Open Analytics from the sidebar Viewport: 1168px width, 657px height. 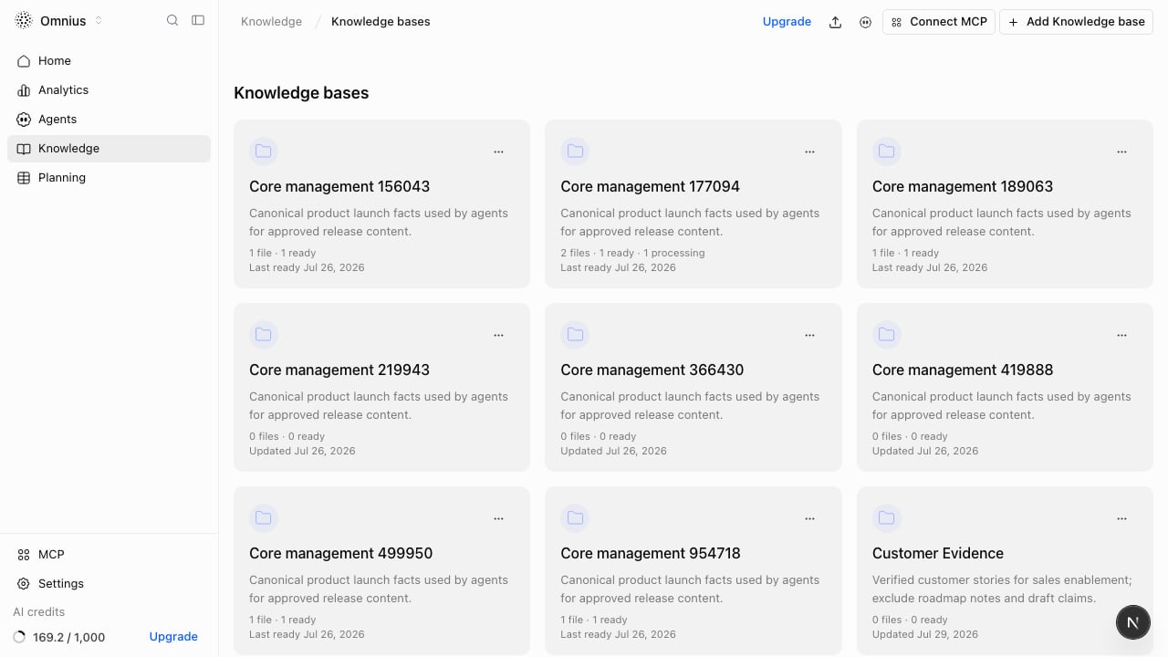pos(109,89)
